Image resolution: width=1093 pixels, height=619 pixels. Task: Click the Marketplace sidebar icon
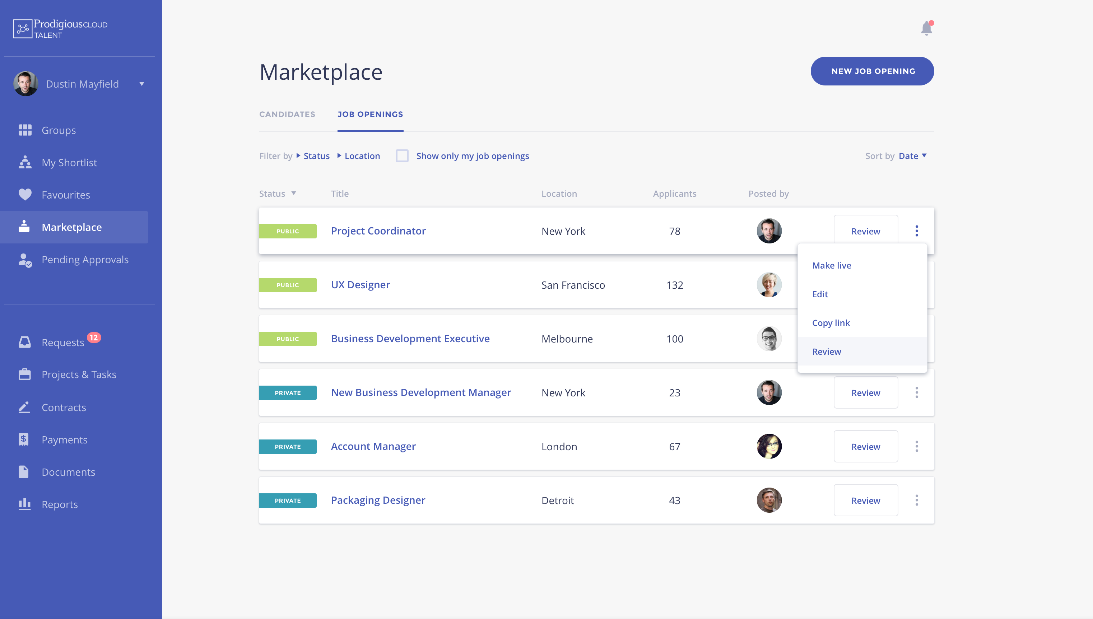[x=24, y=227]
